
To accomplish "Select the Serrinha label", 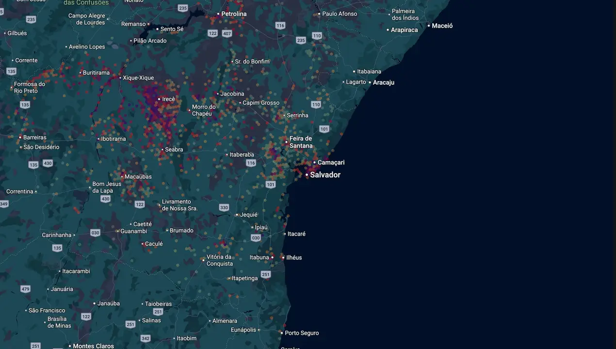I will [297, 116].
